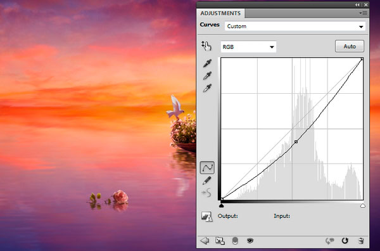Screen dimensions: 380x251
Task: Pick the gray point eyedropper
Action: pos(207,75)
